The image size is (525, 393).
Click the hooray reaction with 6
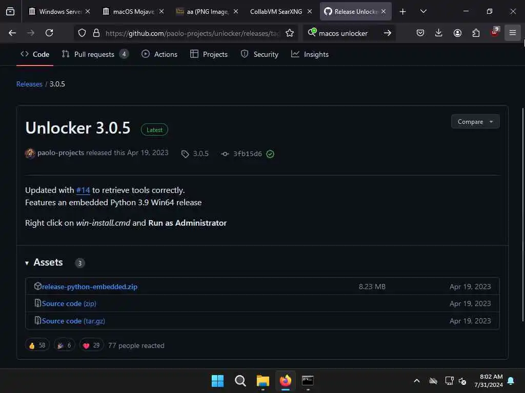[65, 345]
